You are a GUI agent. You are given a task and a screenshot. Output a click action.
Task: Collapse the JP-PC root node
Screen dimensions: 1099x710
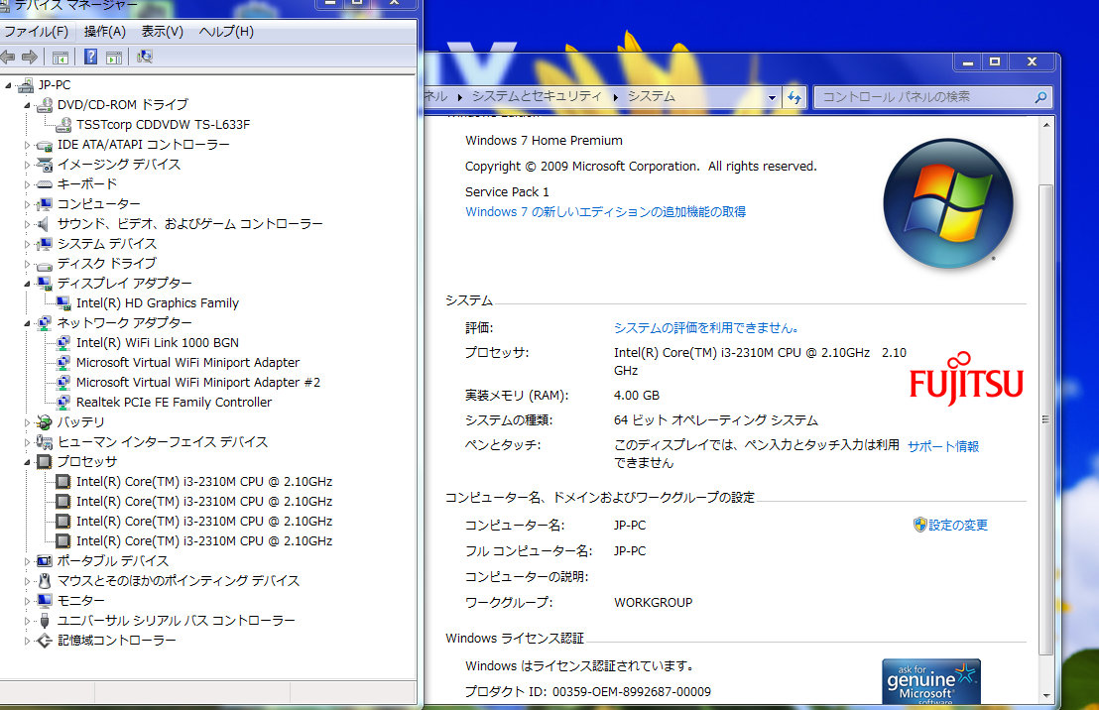[x=8, y=86]
